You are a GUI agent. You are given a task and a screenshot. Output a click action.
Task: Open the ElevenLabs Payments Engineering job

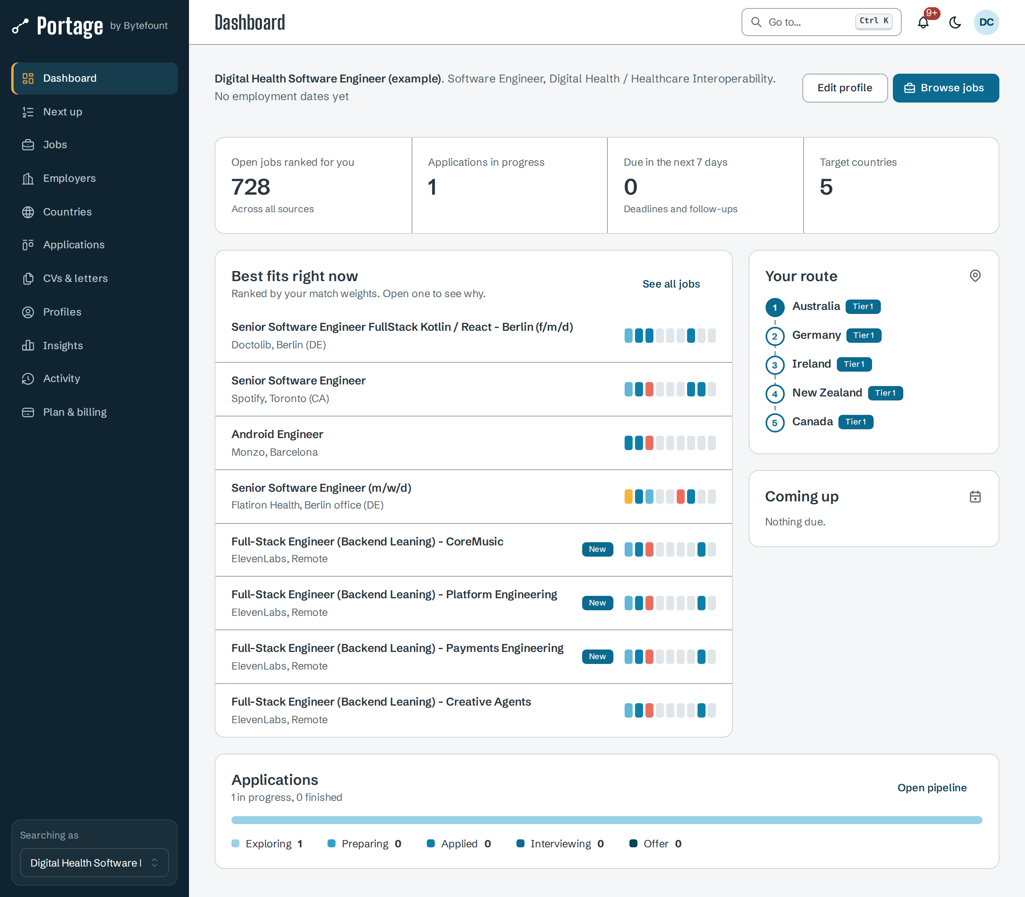point(473,657)
